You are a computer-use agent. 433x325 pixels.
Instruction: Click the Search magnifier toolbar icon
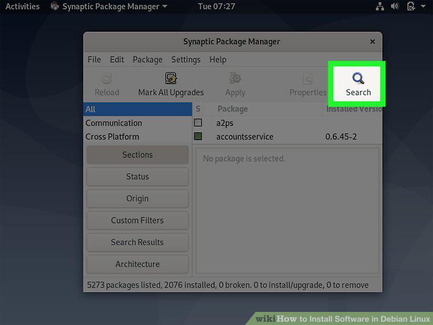pos(358,78)
